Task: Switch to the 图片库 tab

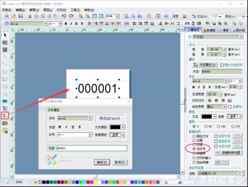Action: (239, 30)
